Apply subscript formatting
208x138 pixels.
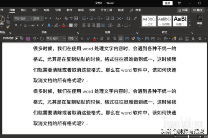[x=38, y=25]
